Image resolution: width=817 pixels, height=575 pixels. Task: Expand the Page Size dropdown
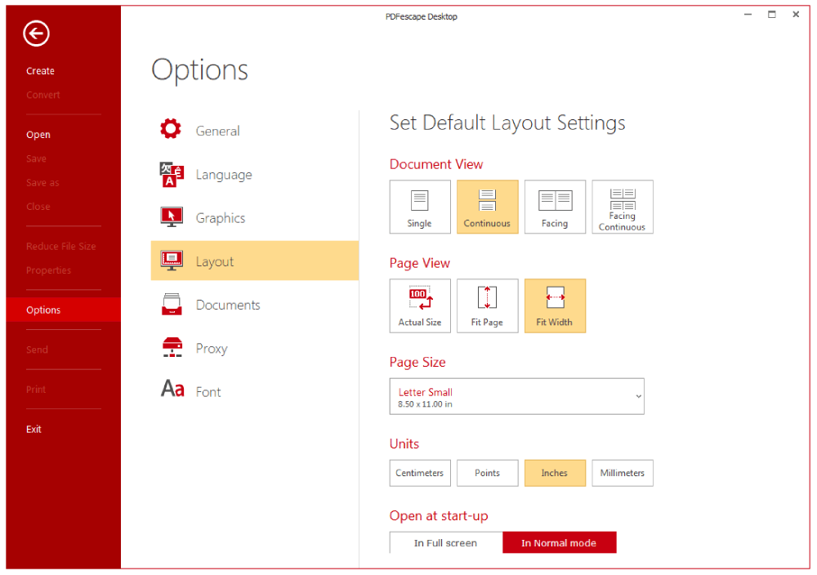point(516,396)
